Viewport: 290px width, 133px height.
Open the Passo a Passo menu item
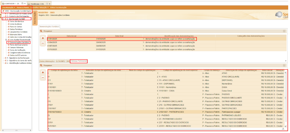pyautogui.click(x=23, y=8)
